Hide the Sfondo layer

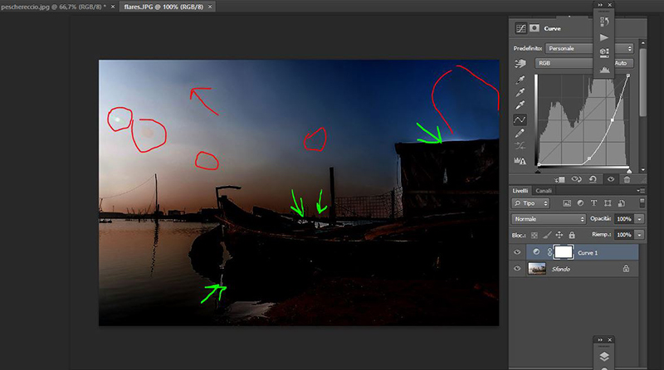click(519, 269)
